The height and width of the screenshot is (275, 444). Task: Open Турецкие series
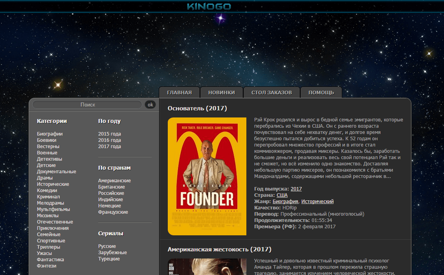(x=109, y=259)
